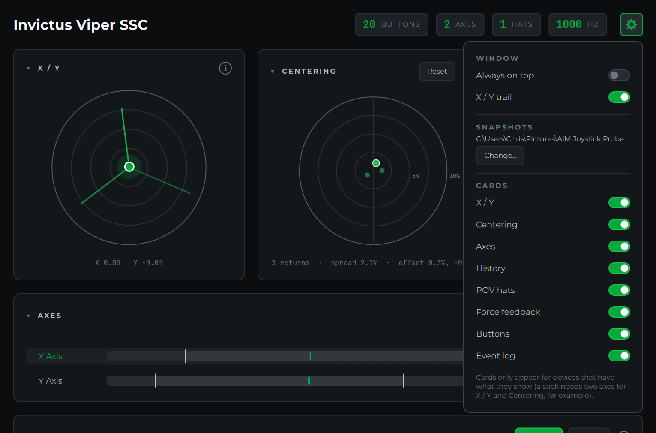Switch off the Buttons card
Image resolution: width=656 pixels, height=433 pixels.
pyautogui.click(x=619, y=334)
